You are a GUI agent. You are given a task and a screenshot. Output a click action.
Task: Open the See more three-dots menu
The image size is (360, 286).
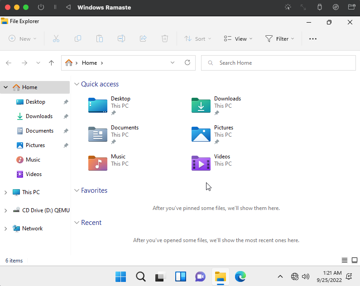[x=313, y=39]
